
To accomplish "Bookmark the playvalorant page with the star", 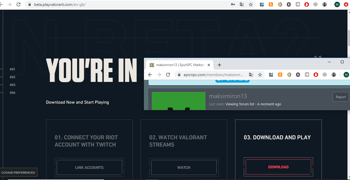I will tap(251, 4).
